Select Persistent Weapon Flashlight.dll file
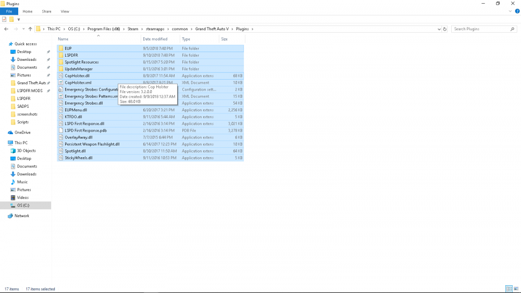Screen dimensions: 521x293 (x=150, y=144)
